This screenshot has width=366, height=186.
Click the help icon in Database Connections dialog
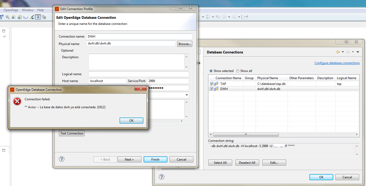click(162, 177)
